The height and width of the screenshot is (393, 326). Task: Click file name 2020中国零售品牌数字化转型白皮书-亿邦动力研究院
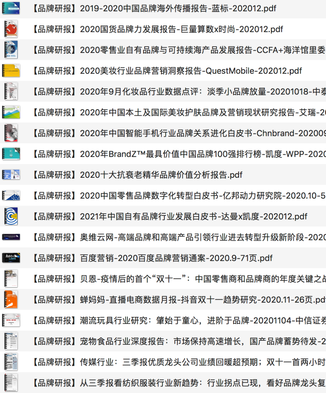coord(178,196)
